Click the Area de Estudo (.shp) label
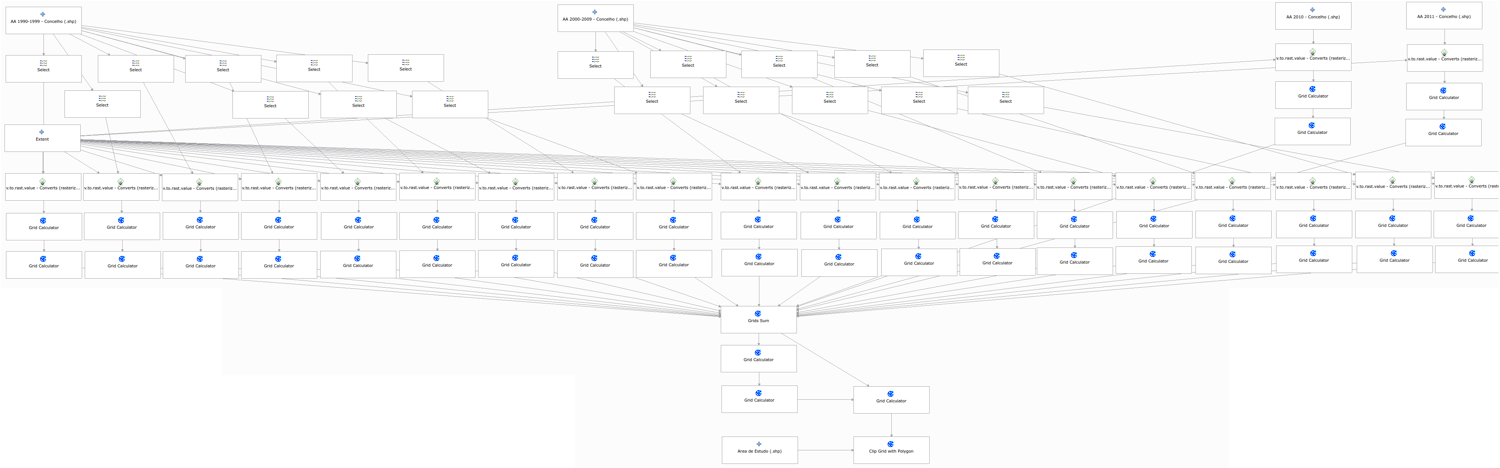This screenshot has width=1500, height=468. coord(759,451)
